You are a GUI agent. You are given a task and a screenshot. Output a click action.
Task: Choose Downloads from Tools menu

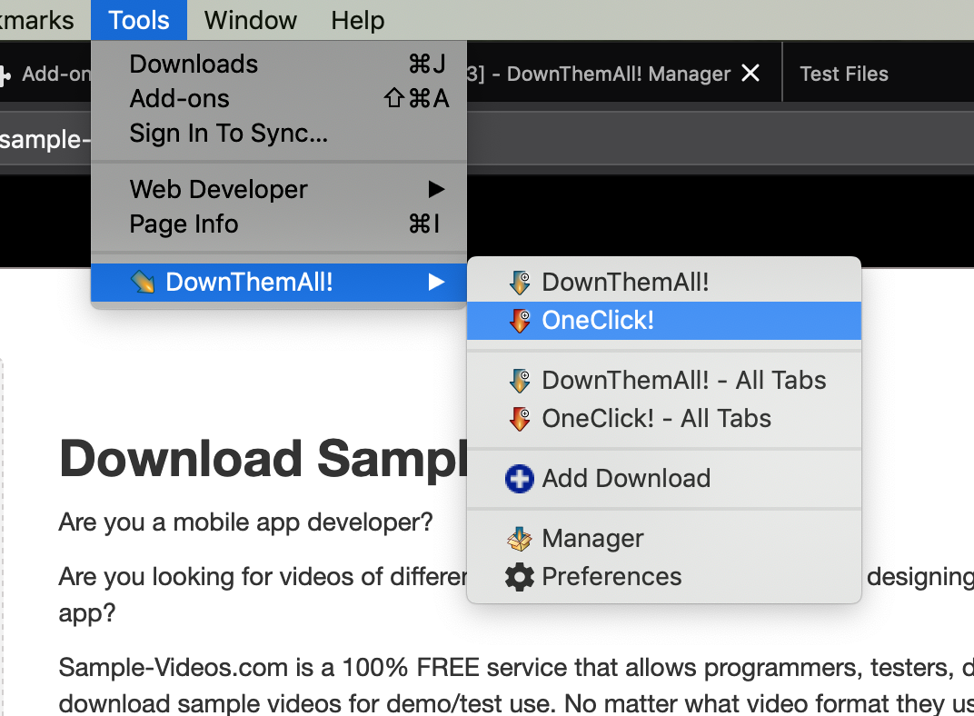pos(278,64)
